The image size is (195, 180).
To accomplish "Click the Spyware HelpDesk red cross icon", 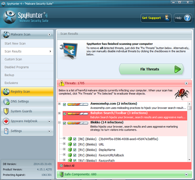I will [6, 121].
